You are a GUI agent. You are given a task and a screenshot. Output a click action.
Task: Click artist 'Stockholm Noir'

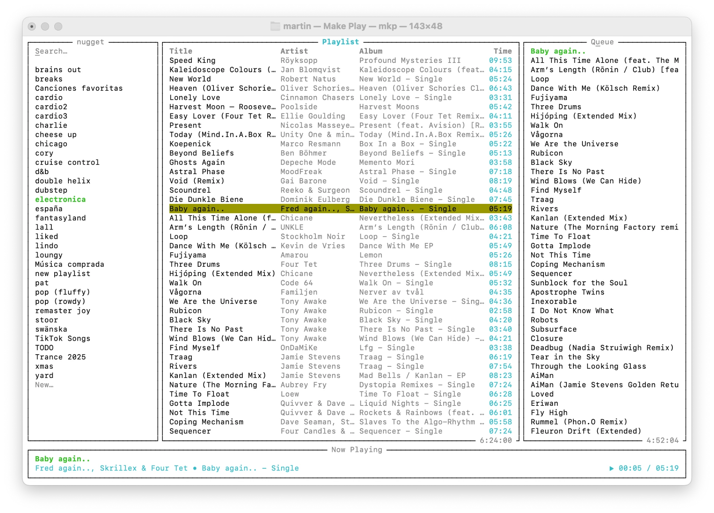313,237
